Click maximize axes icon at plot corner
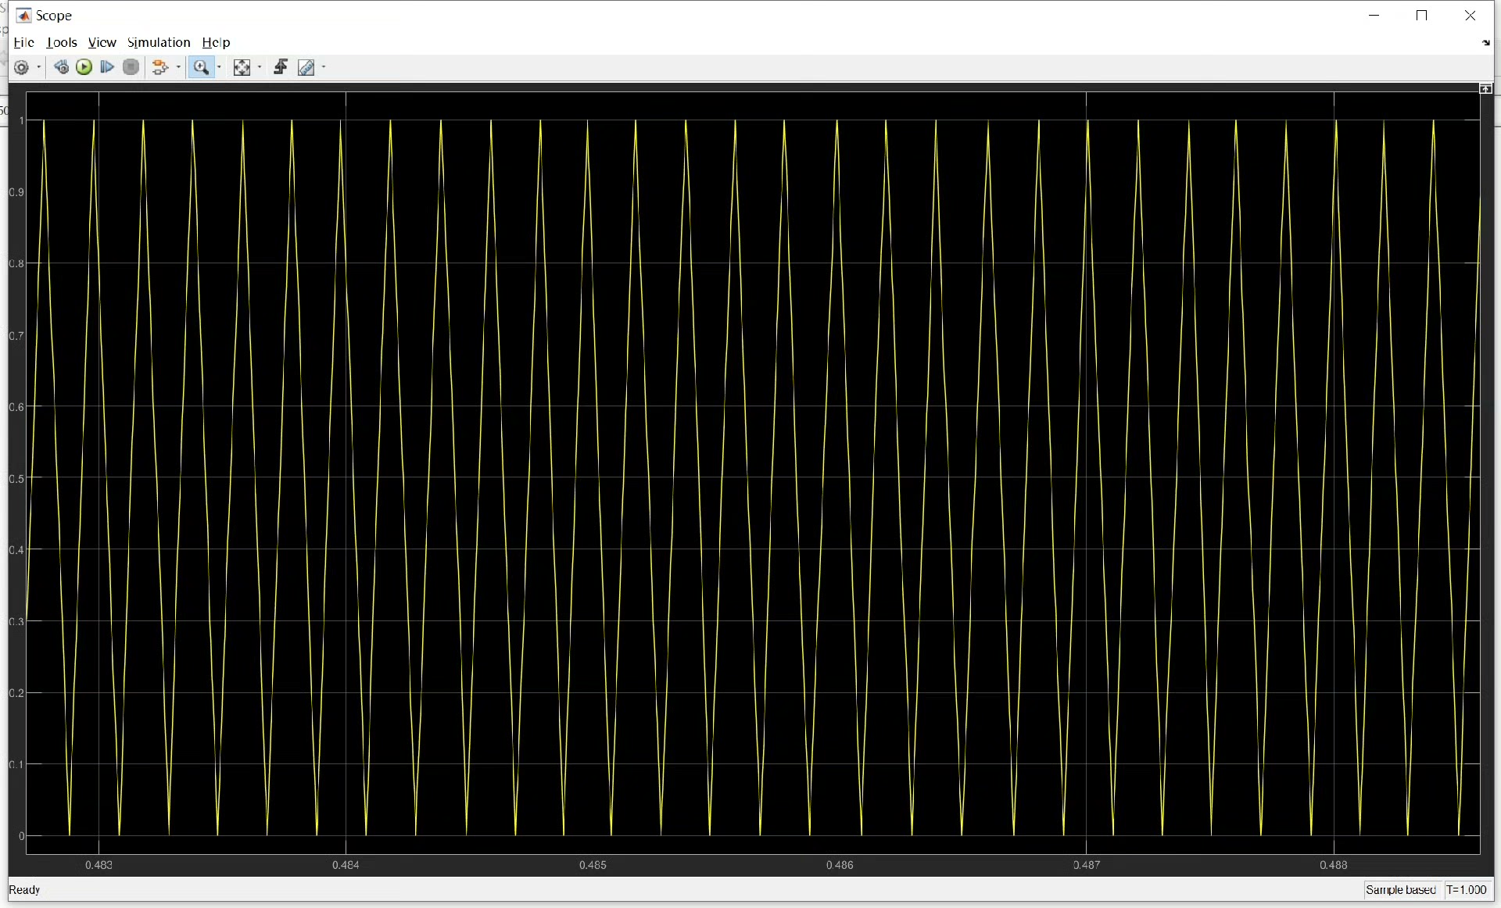Image resolution: width=1501 pixels, height=908 pixels. tap(1485, 89)
